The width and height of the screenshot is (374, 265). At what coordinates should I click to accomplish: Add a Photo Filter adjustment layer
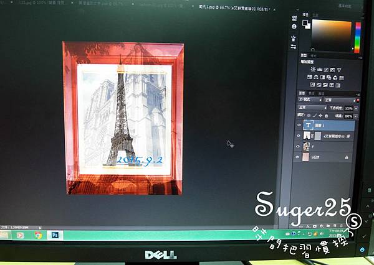328,77
